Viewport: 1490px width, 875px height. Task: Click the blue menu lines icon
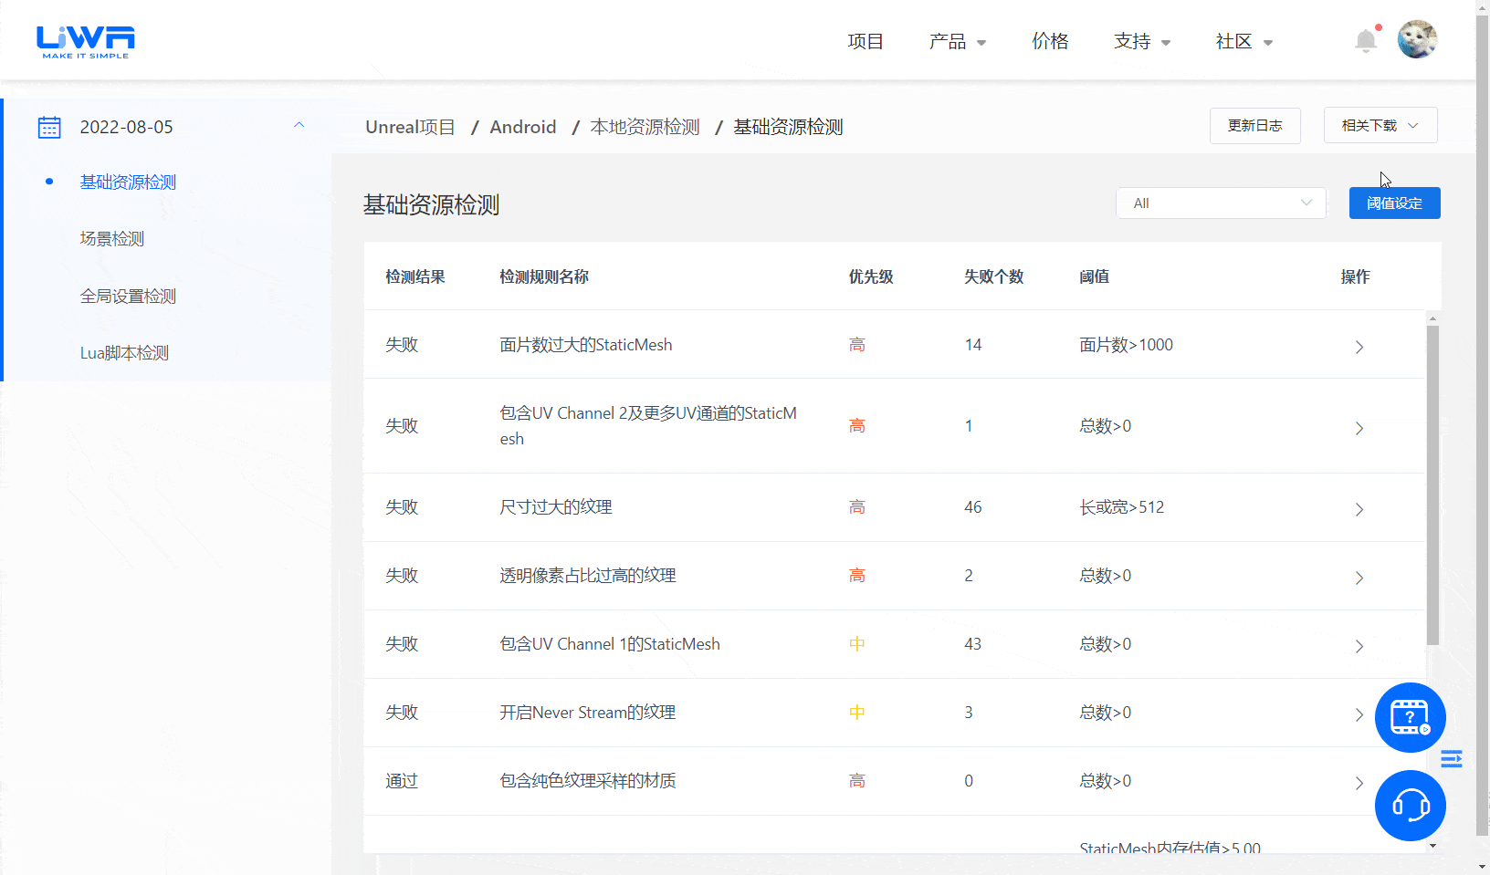click(1452, 759)
